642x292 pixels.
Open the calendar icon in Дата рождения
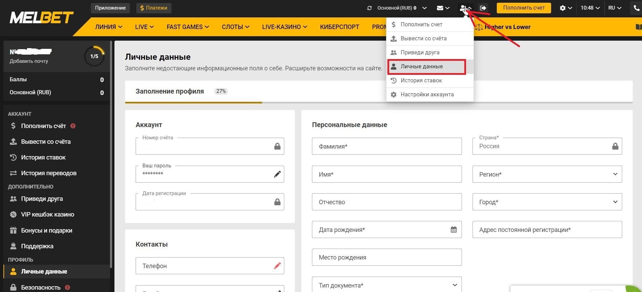(x=454, y=230)
